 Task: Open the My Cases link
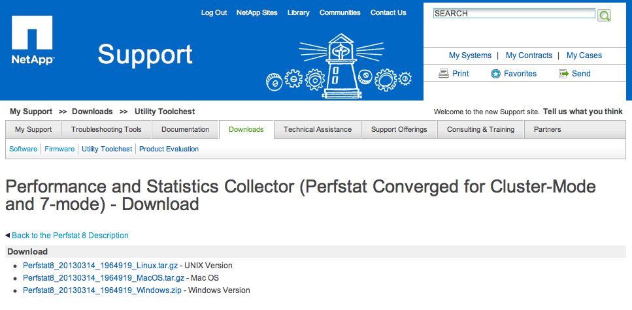(x=584, y=55)
